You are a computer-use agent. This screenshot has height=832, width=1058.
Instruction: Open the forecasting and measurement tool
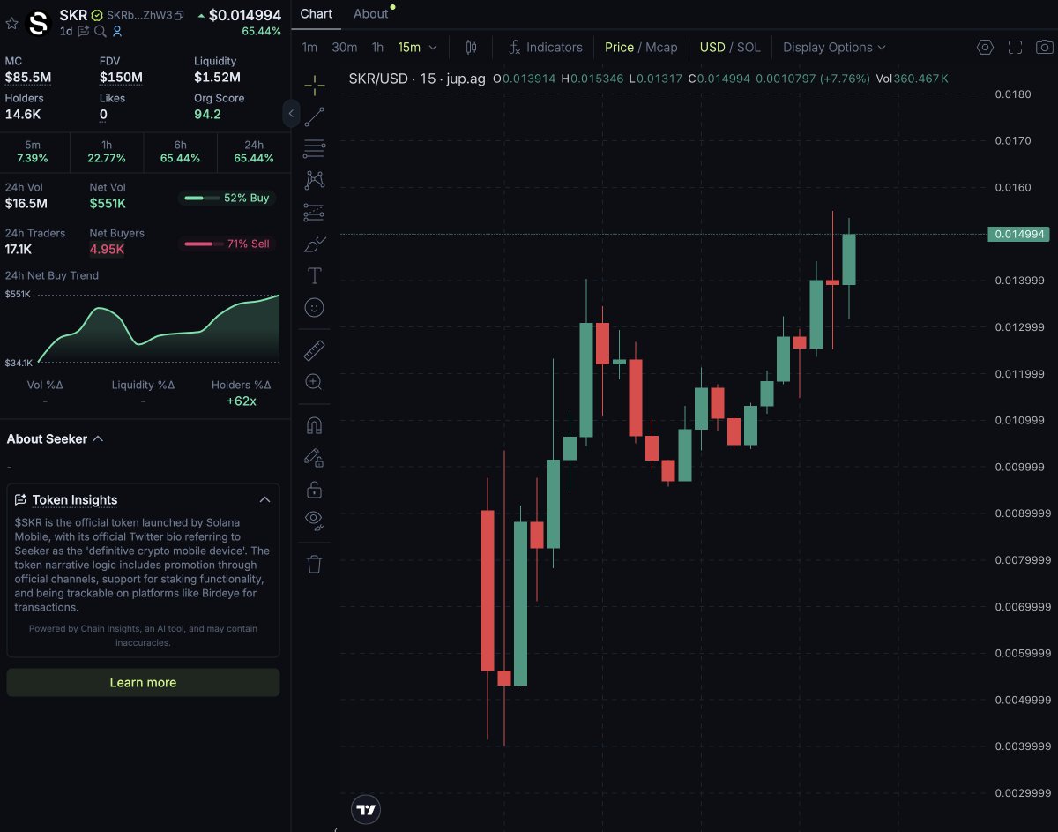[315, 212]
